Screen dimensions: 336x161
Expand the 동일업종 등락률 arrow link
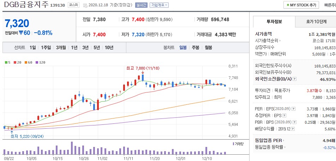[270, 147]
